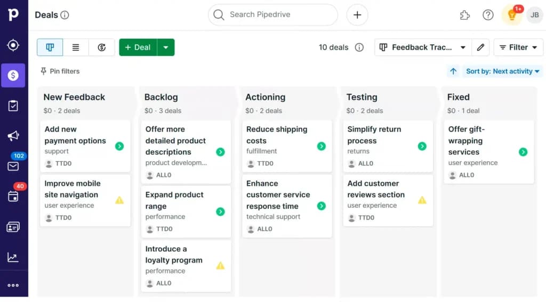Click the info icon next to Deals title

65,15
